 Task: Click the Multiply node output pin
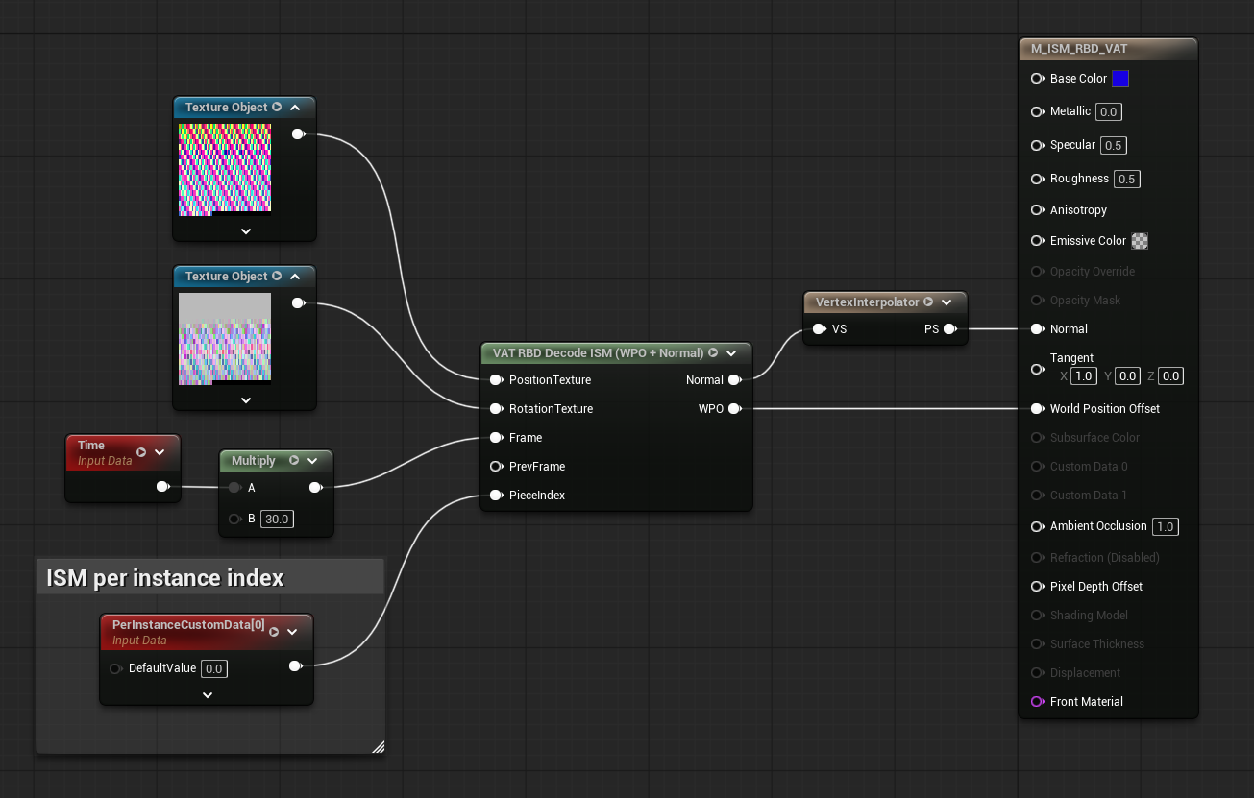tap(316, 488)
